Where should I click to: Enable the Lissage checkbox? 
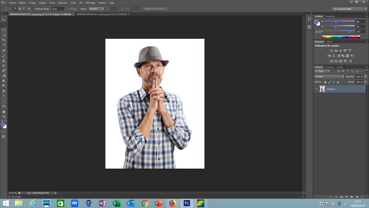point(67,8)
